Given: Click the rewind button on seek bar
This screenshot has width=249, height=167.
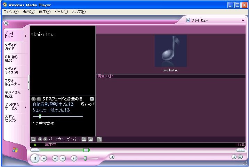Looking at the screenshot, I should coord(35,150).
